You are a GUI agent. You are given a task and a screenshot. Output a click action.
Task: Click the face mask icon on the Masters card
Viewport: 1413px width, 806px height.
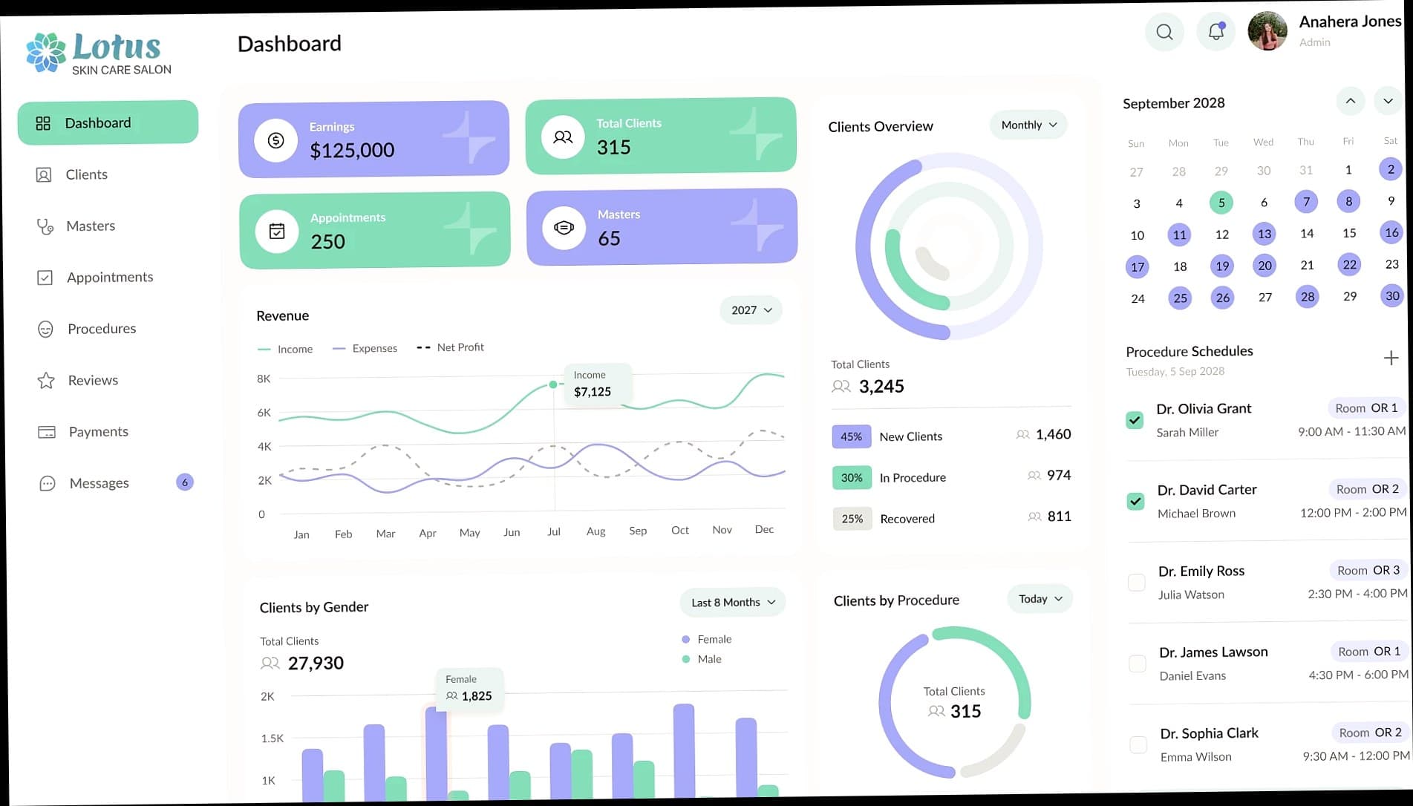[564, 228]
